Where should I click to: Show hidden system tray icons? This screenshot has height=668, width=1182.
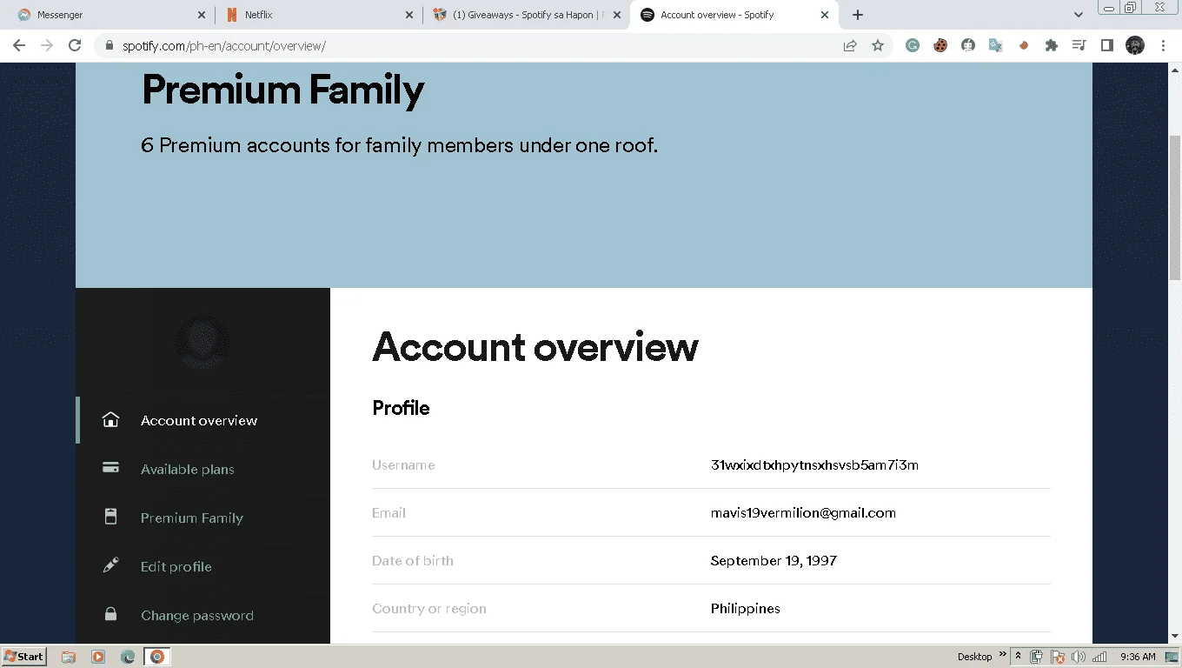(1019, 657)
